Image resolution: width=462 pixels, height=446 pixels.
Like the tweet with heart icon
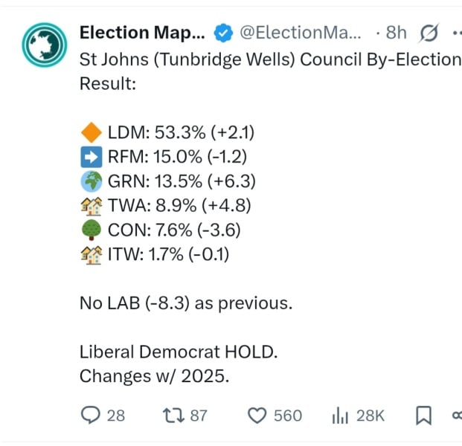coord(257,415)
